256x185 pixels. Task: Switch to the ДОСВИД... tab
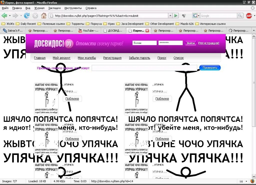coord(113,31)
